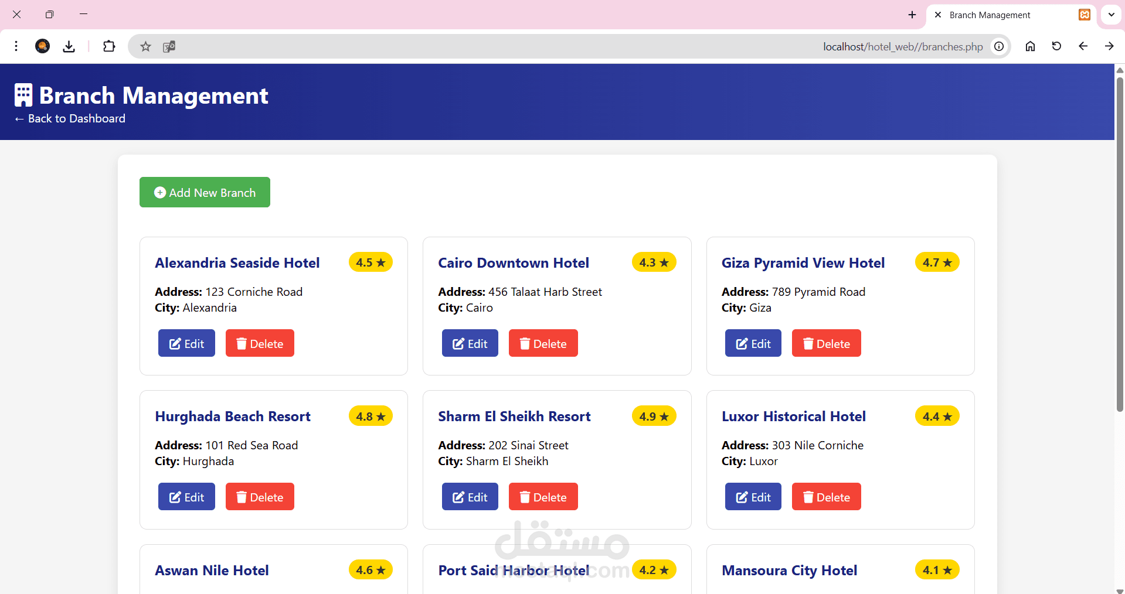Go to the browser home page
1125x594 pixels.
(1030, 46)
